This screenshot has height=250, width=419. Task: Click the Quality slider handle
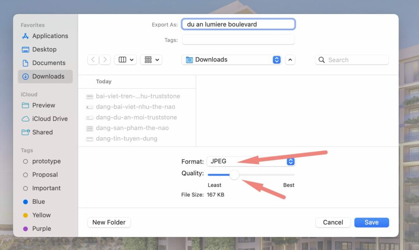pos(234,175)
